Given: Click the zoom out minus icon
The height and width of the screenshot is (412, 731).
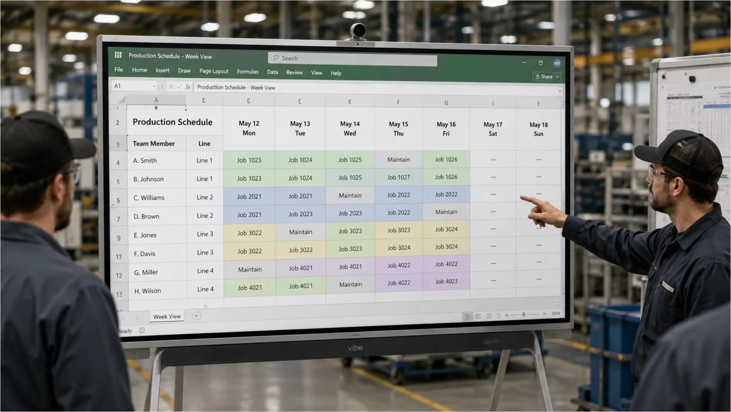Looking at the screenshot, I should tap(506, 315).
